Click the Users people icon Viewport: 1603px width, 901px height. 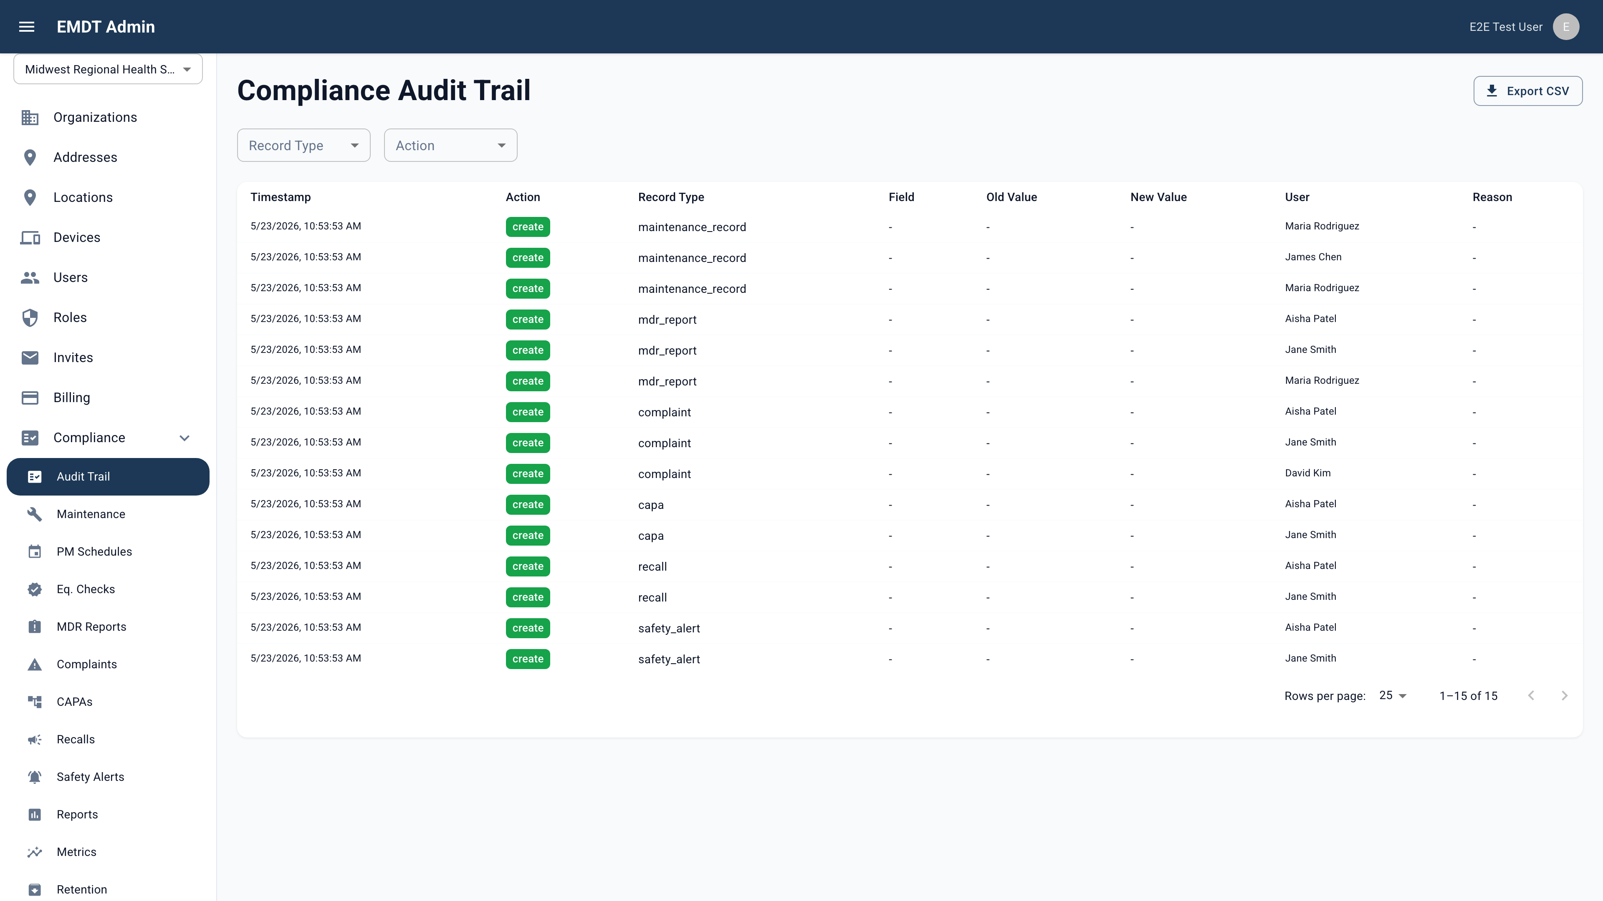pyautogui.click(x=30, y=277)
